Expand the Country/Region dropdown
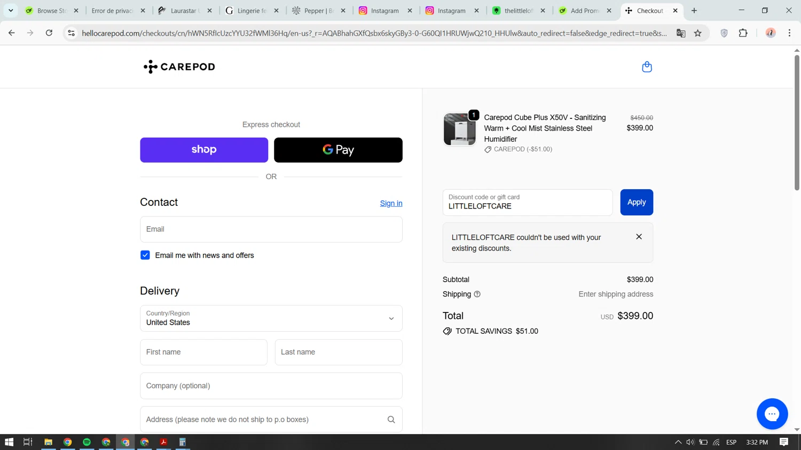Viewport: 801px width, 450px height. pyautogui.click(x=271, y=318)
